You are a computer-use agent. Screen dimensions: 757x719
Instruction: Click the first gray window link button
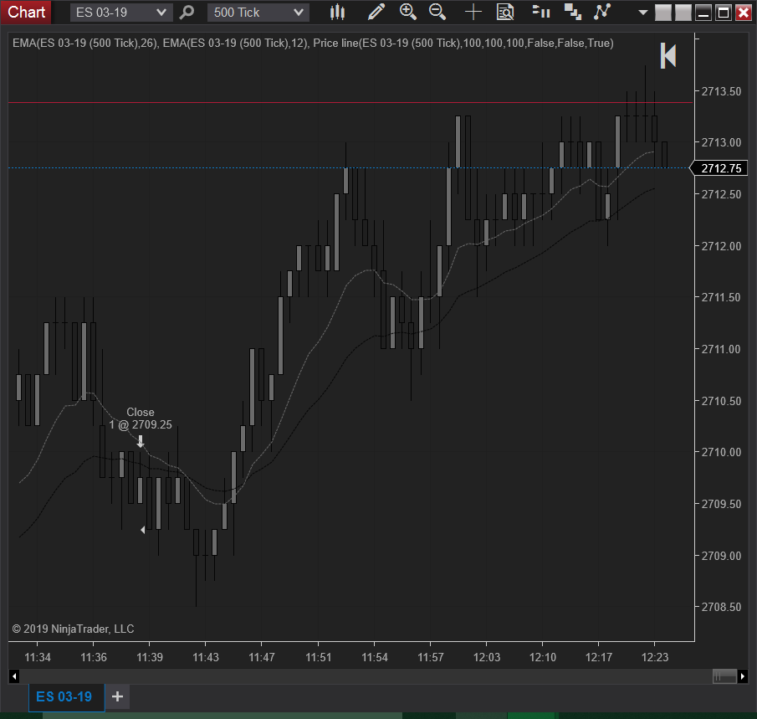[x=663, y=13]
